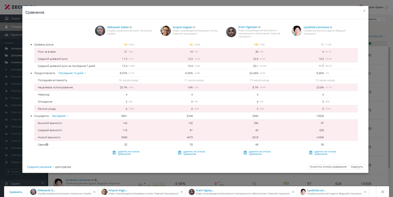Screen dimensions: 393x197
Task: Toggle the eye icon beside Aram Oganyan
Action: [x=260, y=27]
